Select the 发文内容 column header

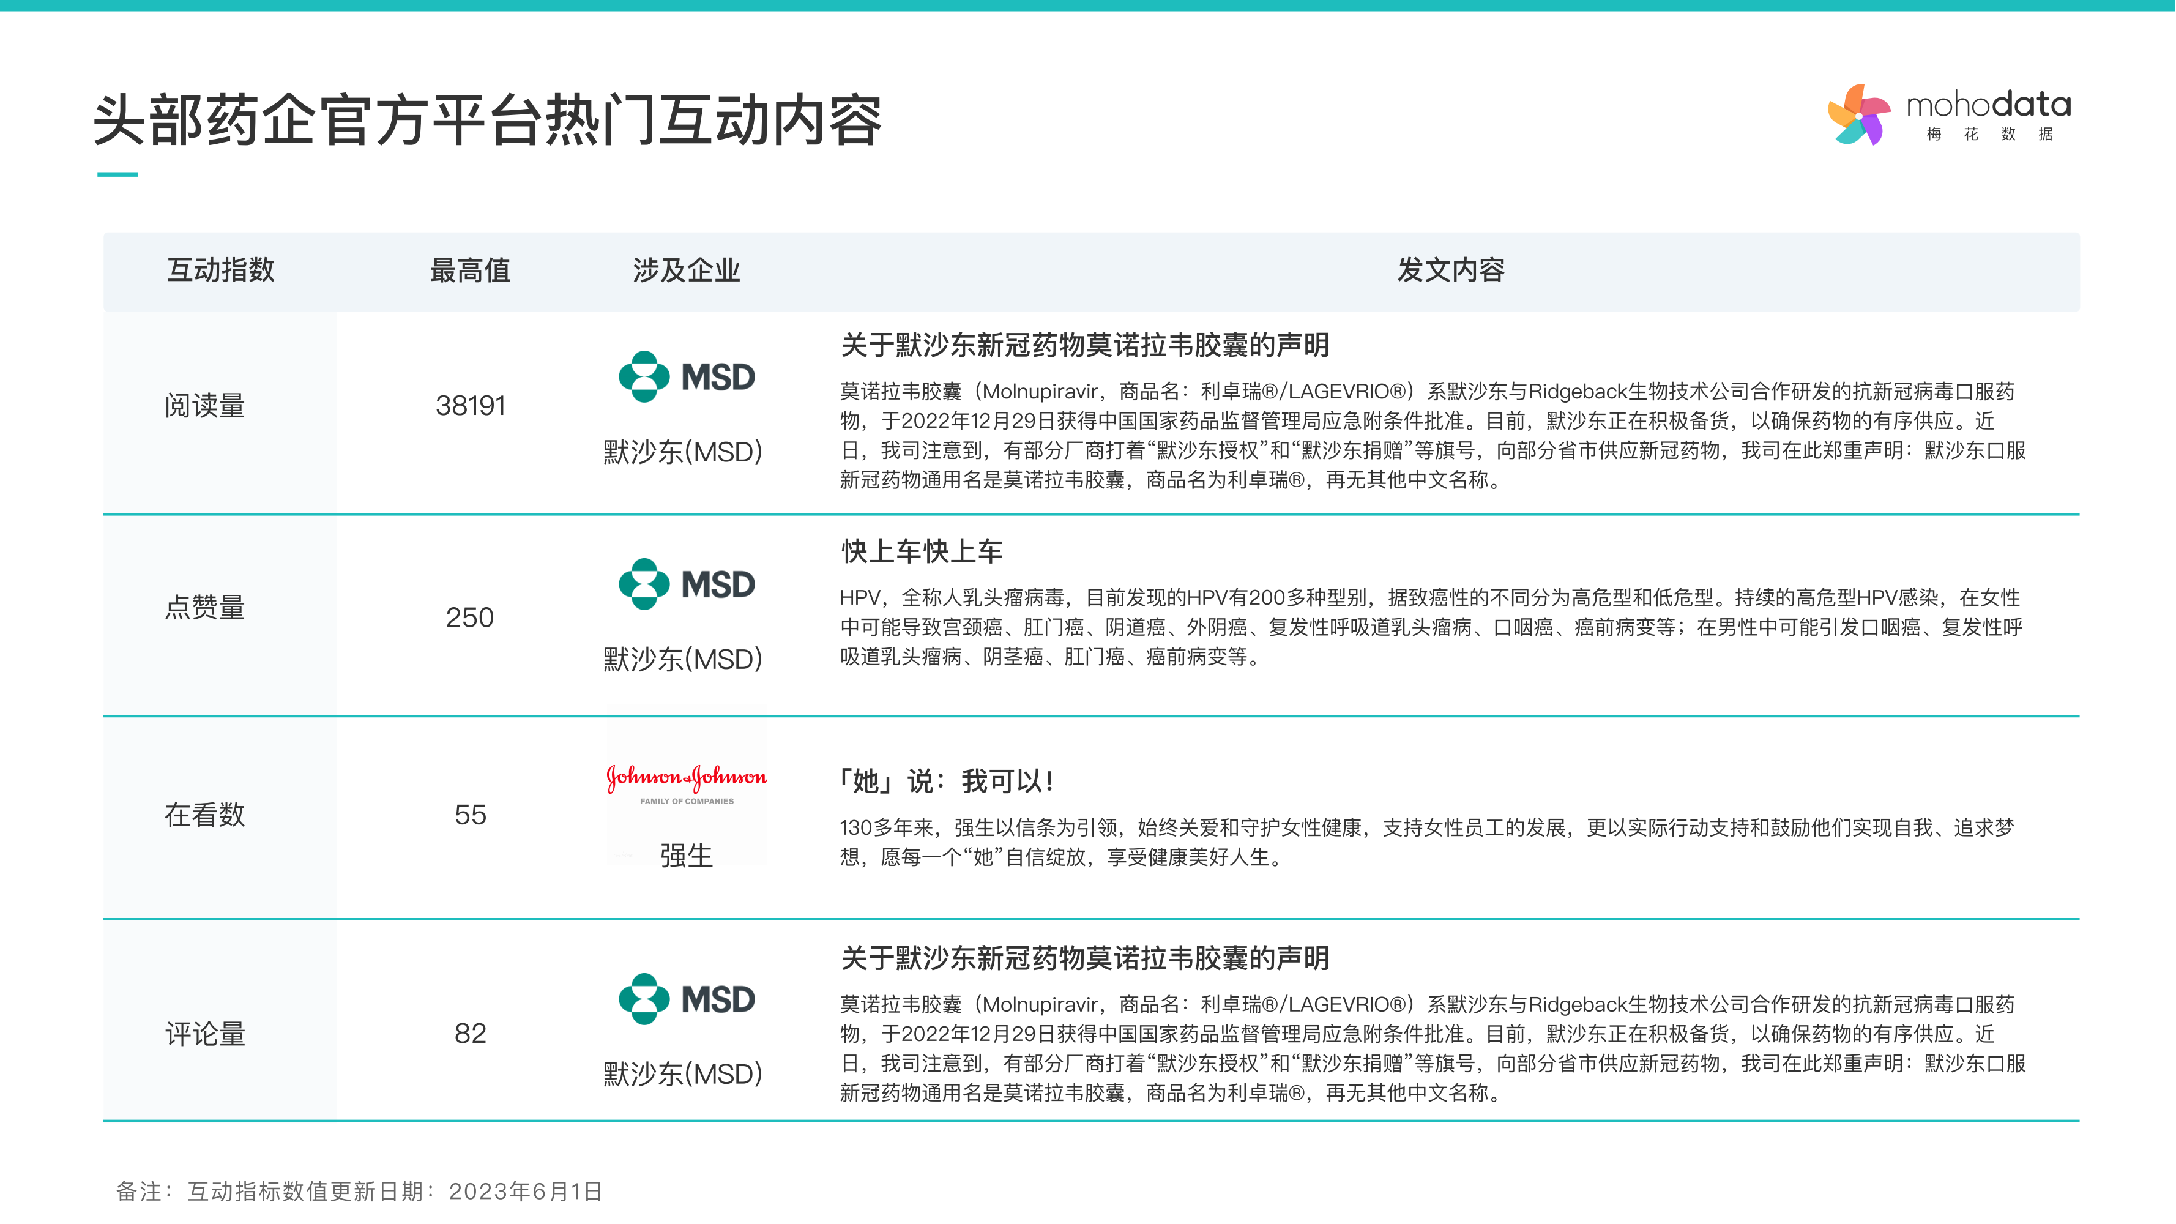(1450, 271)
